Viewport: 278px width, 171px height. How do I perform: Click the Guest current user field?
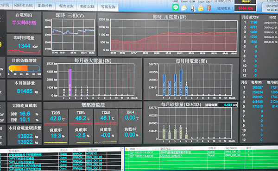pos(246,1)
